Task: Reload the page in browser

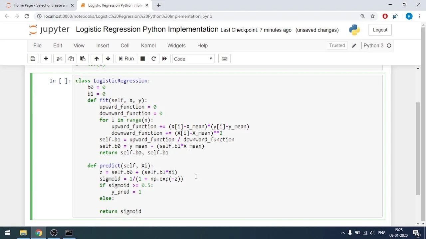Action: pyautogui.click(x=27, y=16)
